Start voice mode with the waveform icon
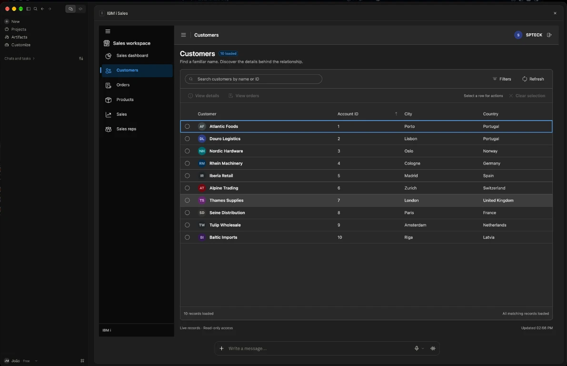567x366 pixels. click(x=433, y=348)
